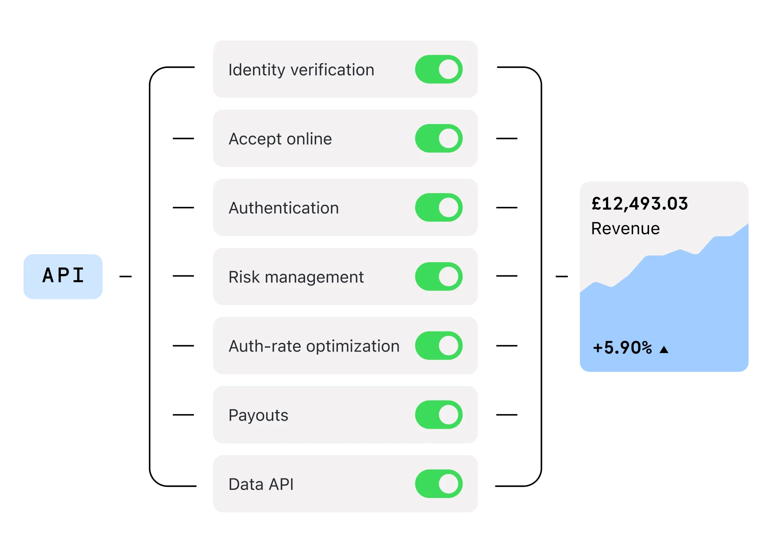Image resolution: width=775 pixels, height=553 pixels.
Task: Click the upward triangle trend icon
Action: [664, 349]
